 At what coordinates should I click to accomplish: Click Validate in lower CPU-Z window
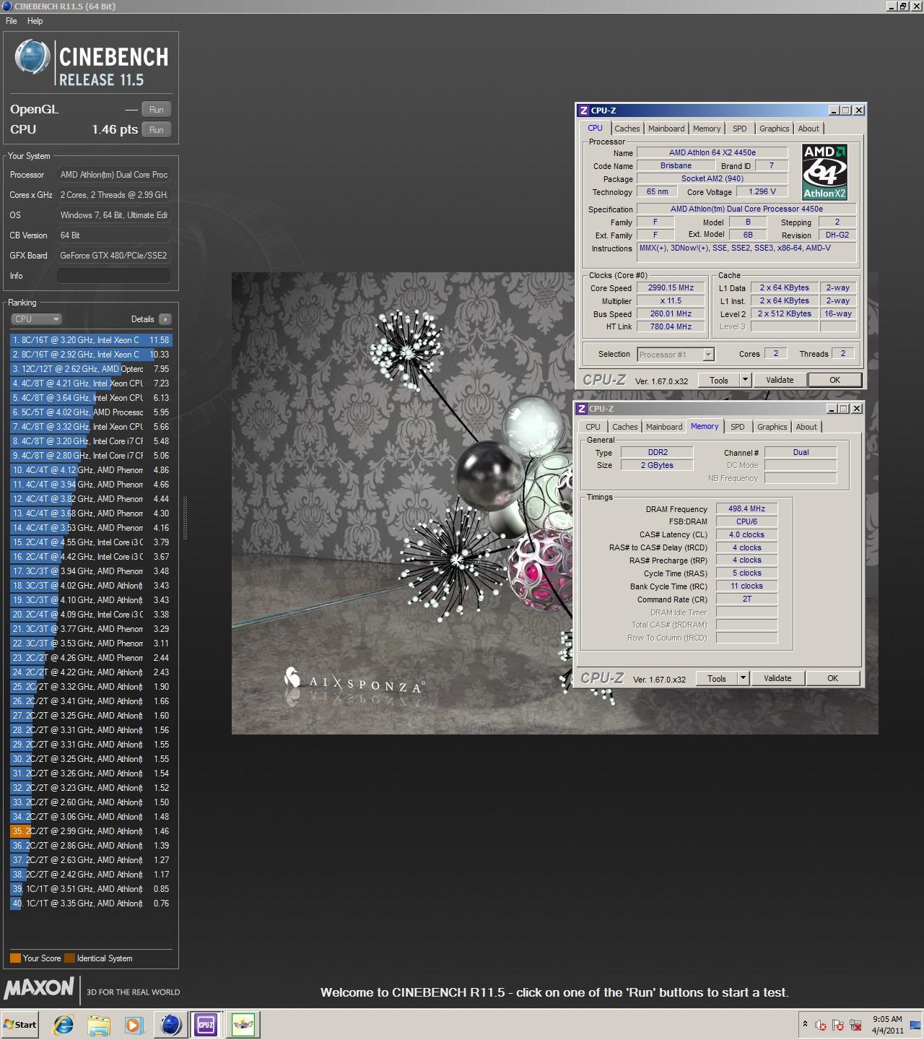pos(777,679)
